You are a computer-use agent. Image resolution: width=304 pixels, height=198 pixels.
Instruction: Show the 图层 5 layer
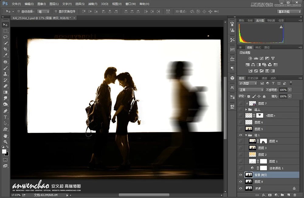pos(240,129)
